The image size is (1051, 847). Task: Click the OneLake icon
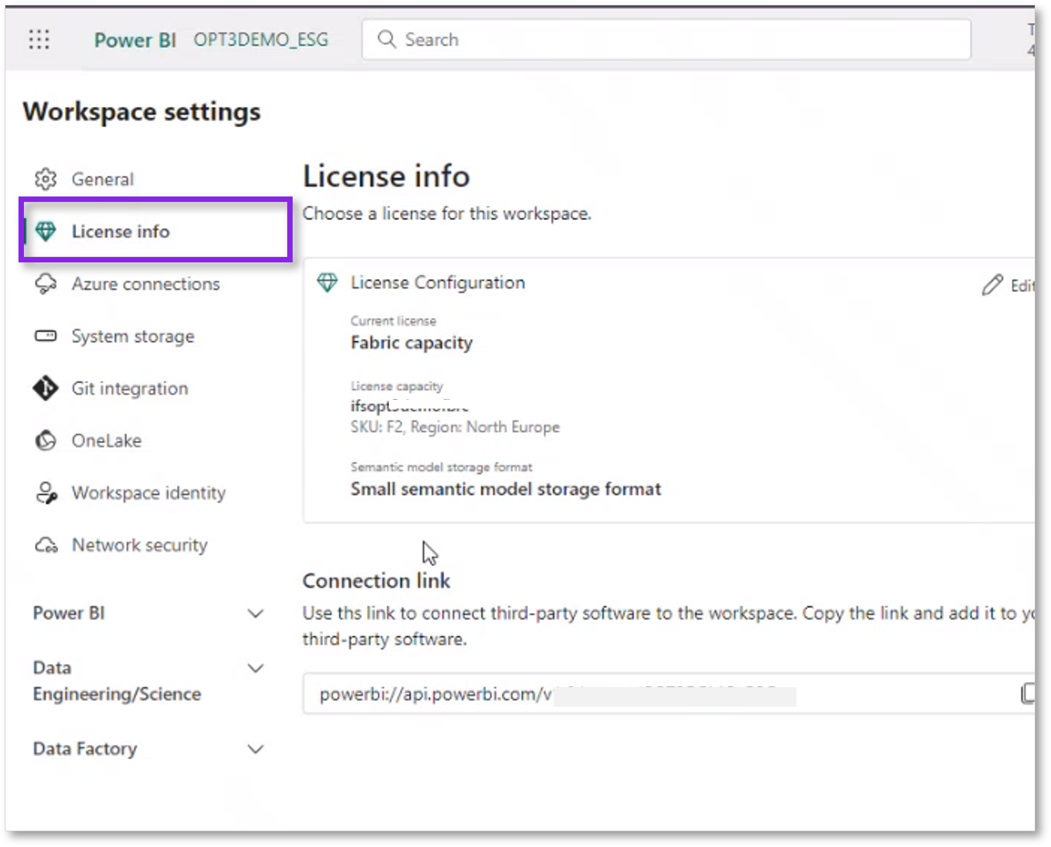tap(46, 441)
